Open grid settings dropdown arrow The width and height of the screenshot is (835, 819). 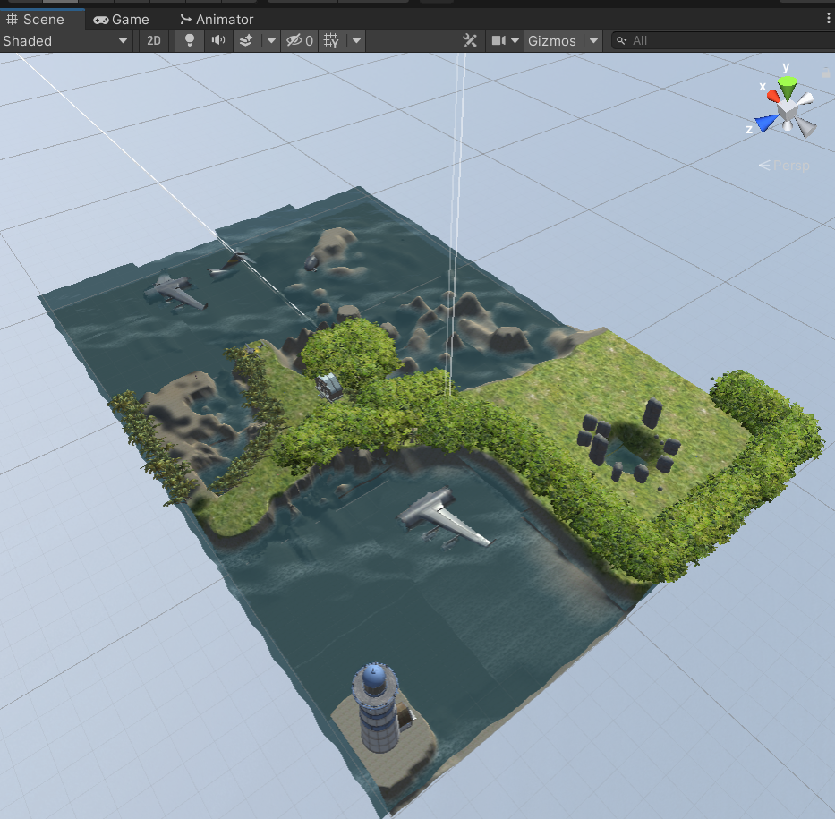[x=356, y=41]
